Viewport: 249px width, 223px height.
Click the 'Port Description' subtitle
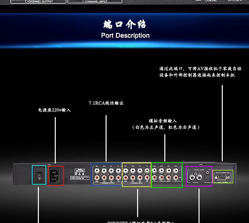pos(125,36)
